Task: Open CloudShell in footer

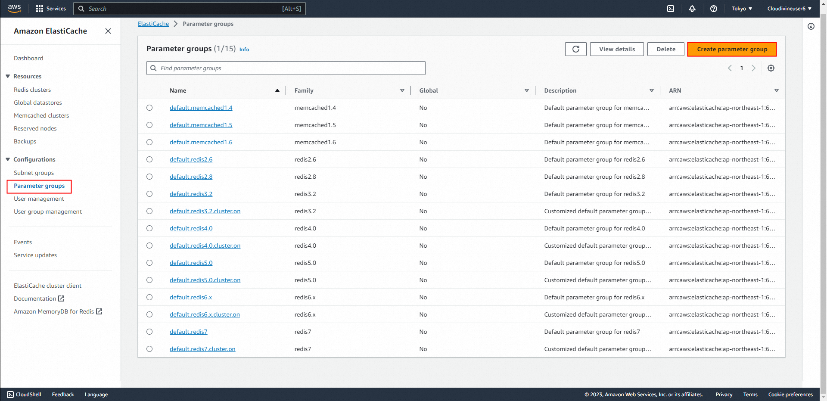Action: (x=24, y=395)
